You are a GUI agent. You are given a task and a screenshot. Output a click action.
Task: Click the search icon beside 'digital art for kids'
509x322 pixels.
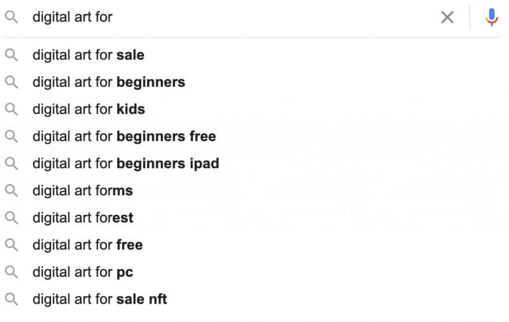pos(11,109)
